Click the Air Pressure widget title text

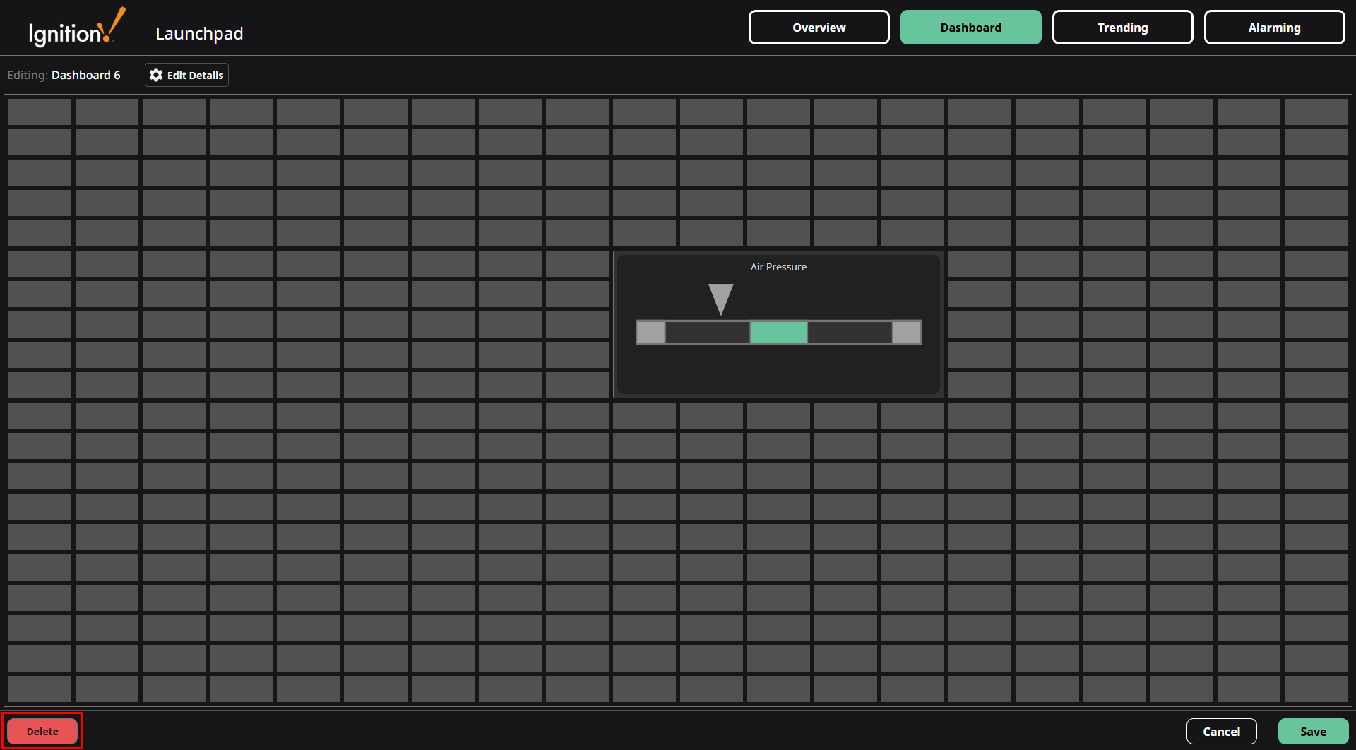778,266
